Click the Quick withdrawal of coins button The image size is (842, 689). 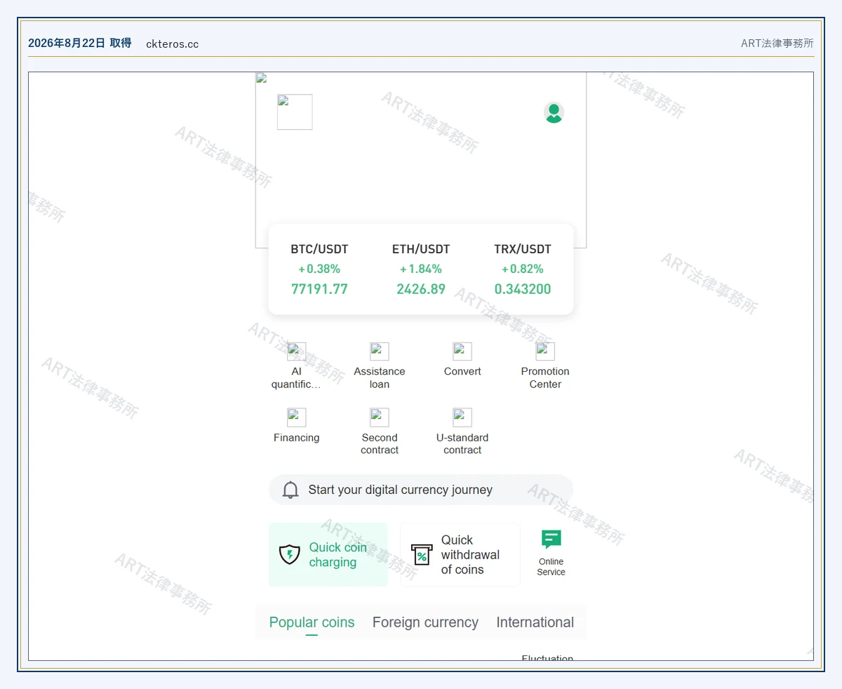click(460, 554)
